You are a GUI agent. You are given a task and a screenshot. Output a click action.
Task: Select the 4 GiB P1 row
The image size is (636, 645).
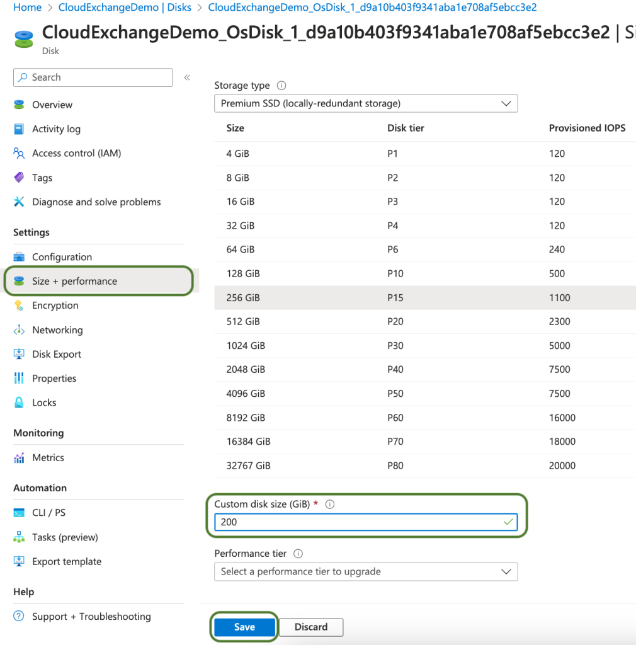[x=425, y=154]
